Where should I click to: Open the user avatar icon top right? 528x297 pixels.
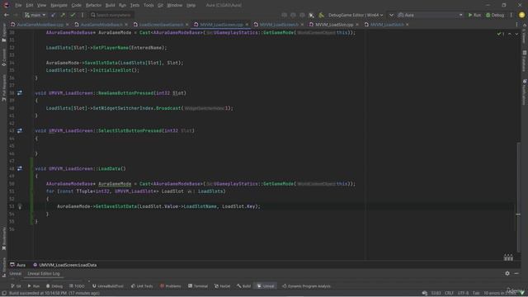(x=521, y=15)
